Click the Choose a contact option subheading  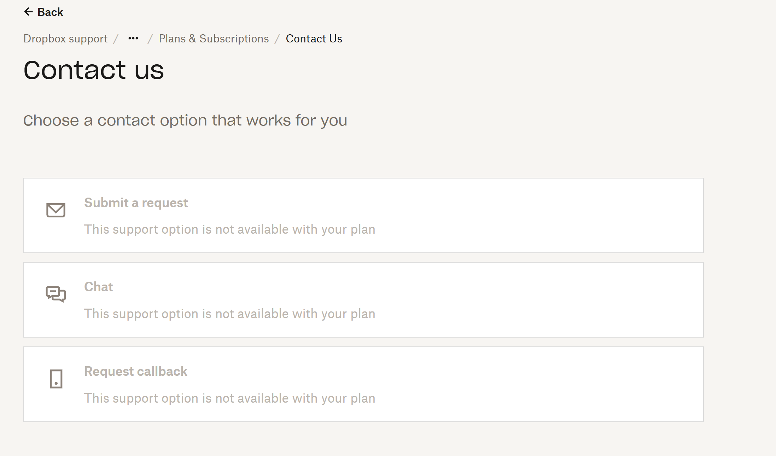[x=185, y=121]
